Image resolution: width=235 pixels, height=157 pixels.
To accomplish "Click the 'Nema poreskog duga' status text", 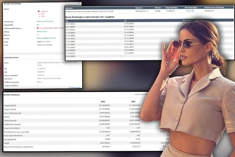I will point(44,21).
